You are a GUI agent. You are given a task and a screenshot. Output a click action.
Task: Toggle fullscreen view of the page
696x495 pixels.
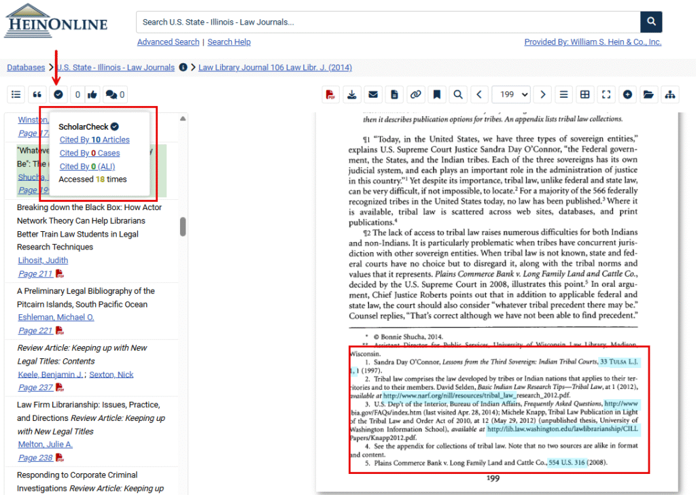pos(606,95)
